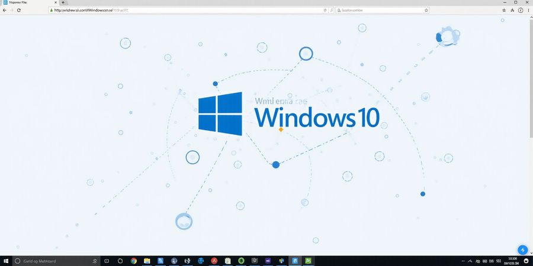The width and height of the screenshot is (533, 266).
Task: Open the green Spotify-like taskbar icon
Action: 242,261
